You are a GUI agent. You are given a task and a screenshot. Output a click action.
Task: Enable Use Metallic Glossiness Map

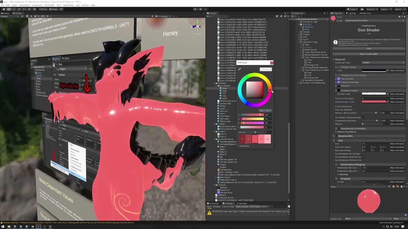point(363,117)
